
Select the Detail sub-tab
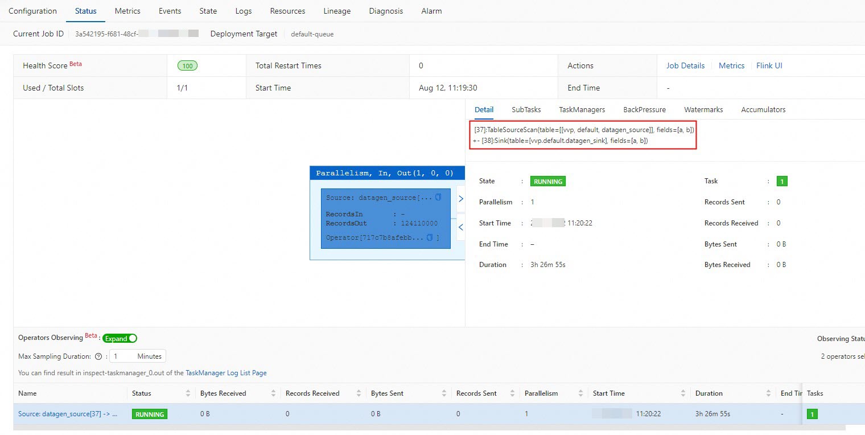click(484, 109)
